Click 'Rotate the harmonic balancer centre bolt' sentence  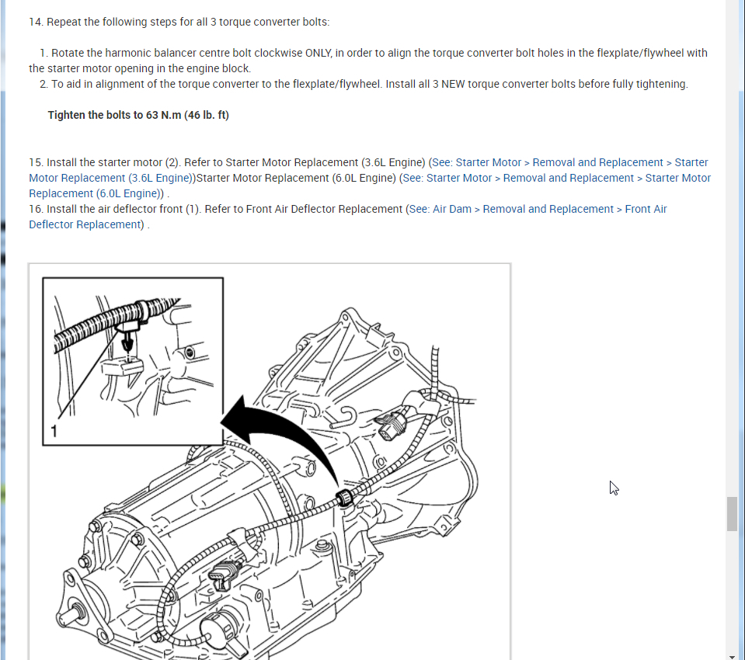(x=368, y=61)
